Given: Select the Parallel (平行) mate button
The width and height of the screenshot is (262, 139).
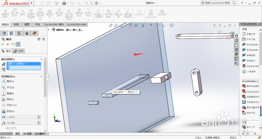Looking at the screenshot, I should click(x=4, y=87).
